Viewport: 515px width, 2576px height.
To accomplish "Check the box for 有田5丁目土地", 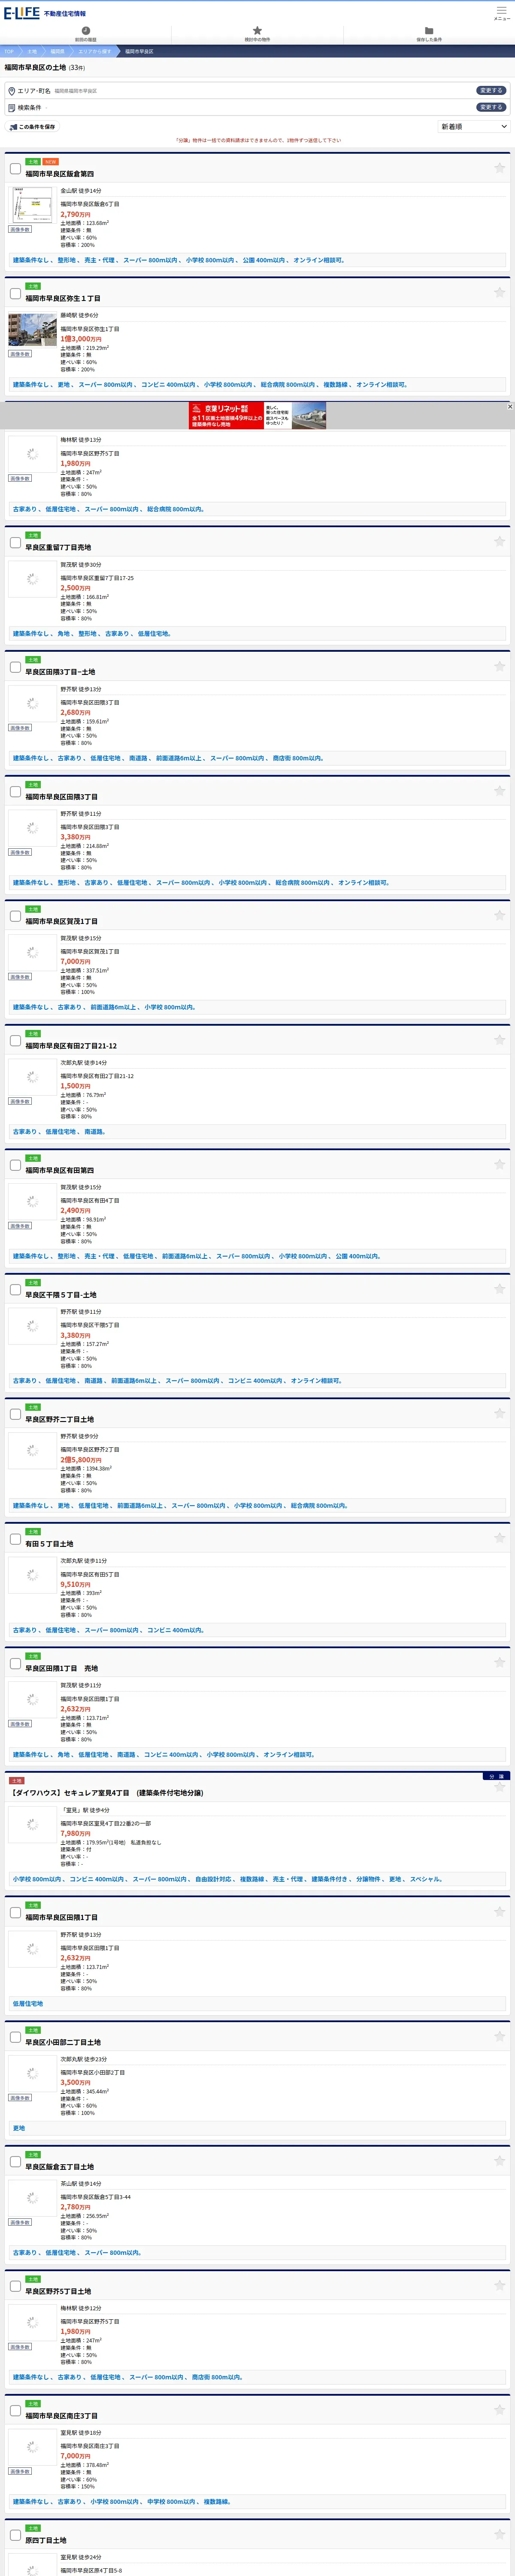I will (15, 1539).
